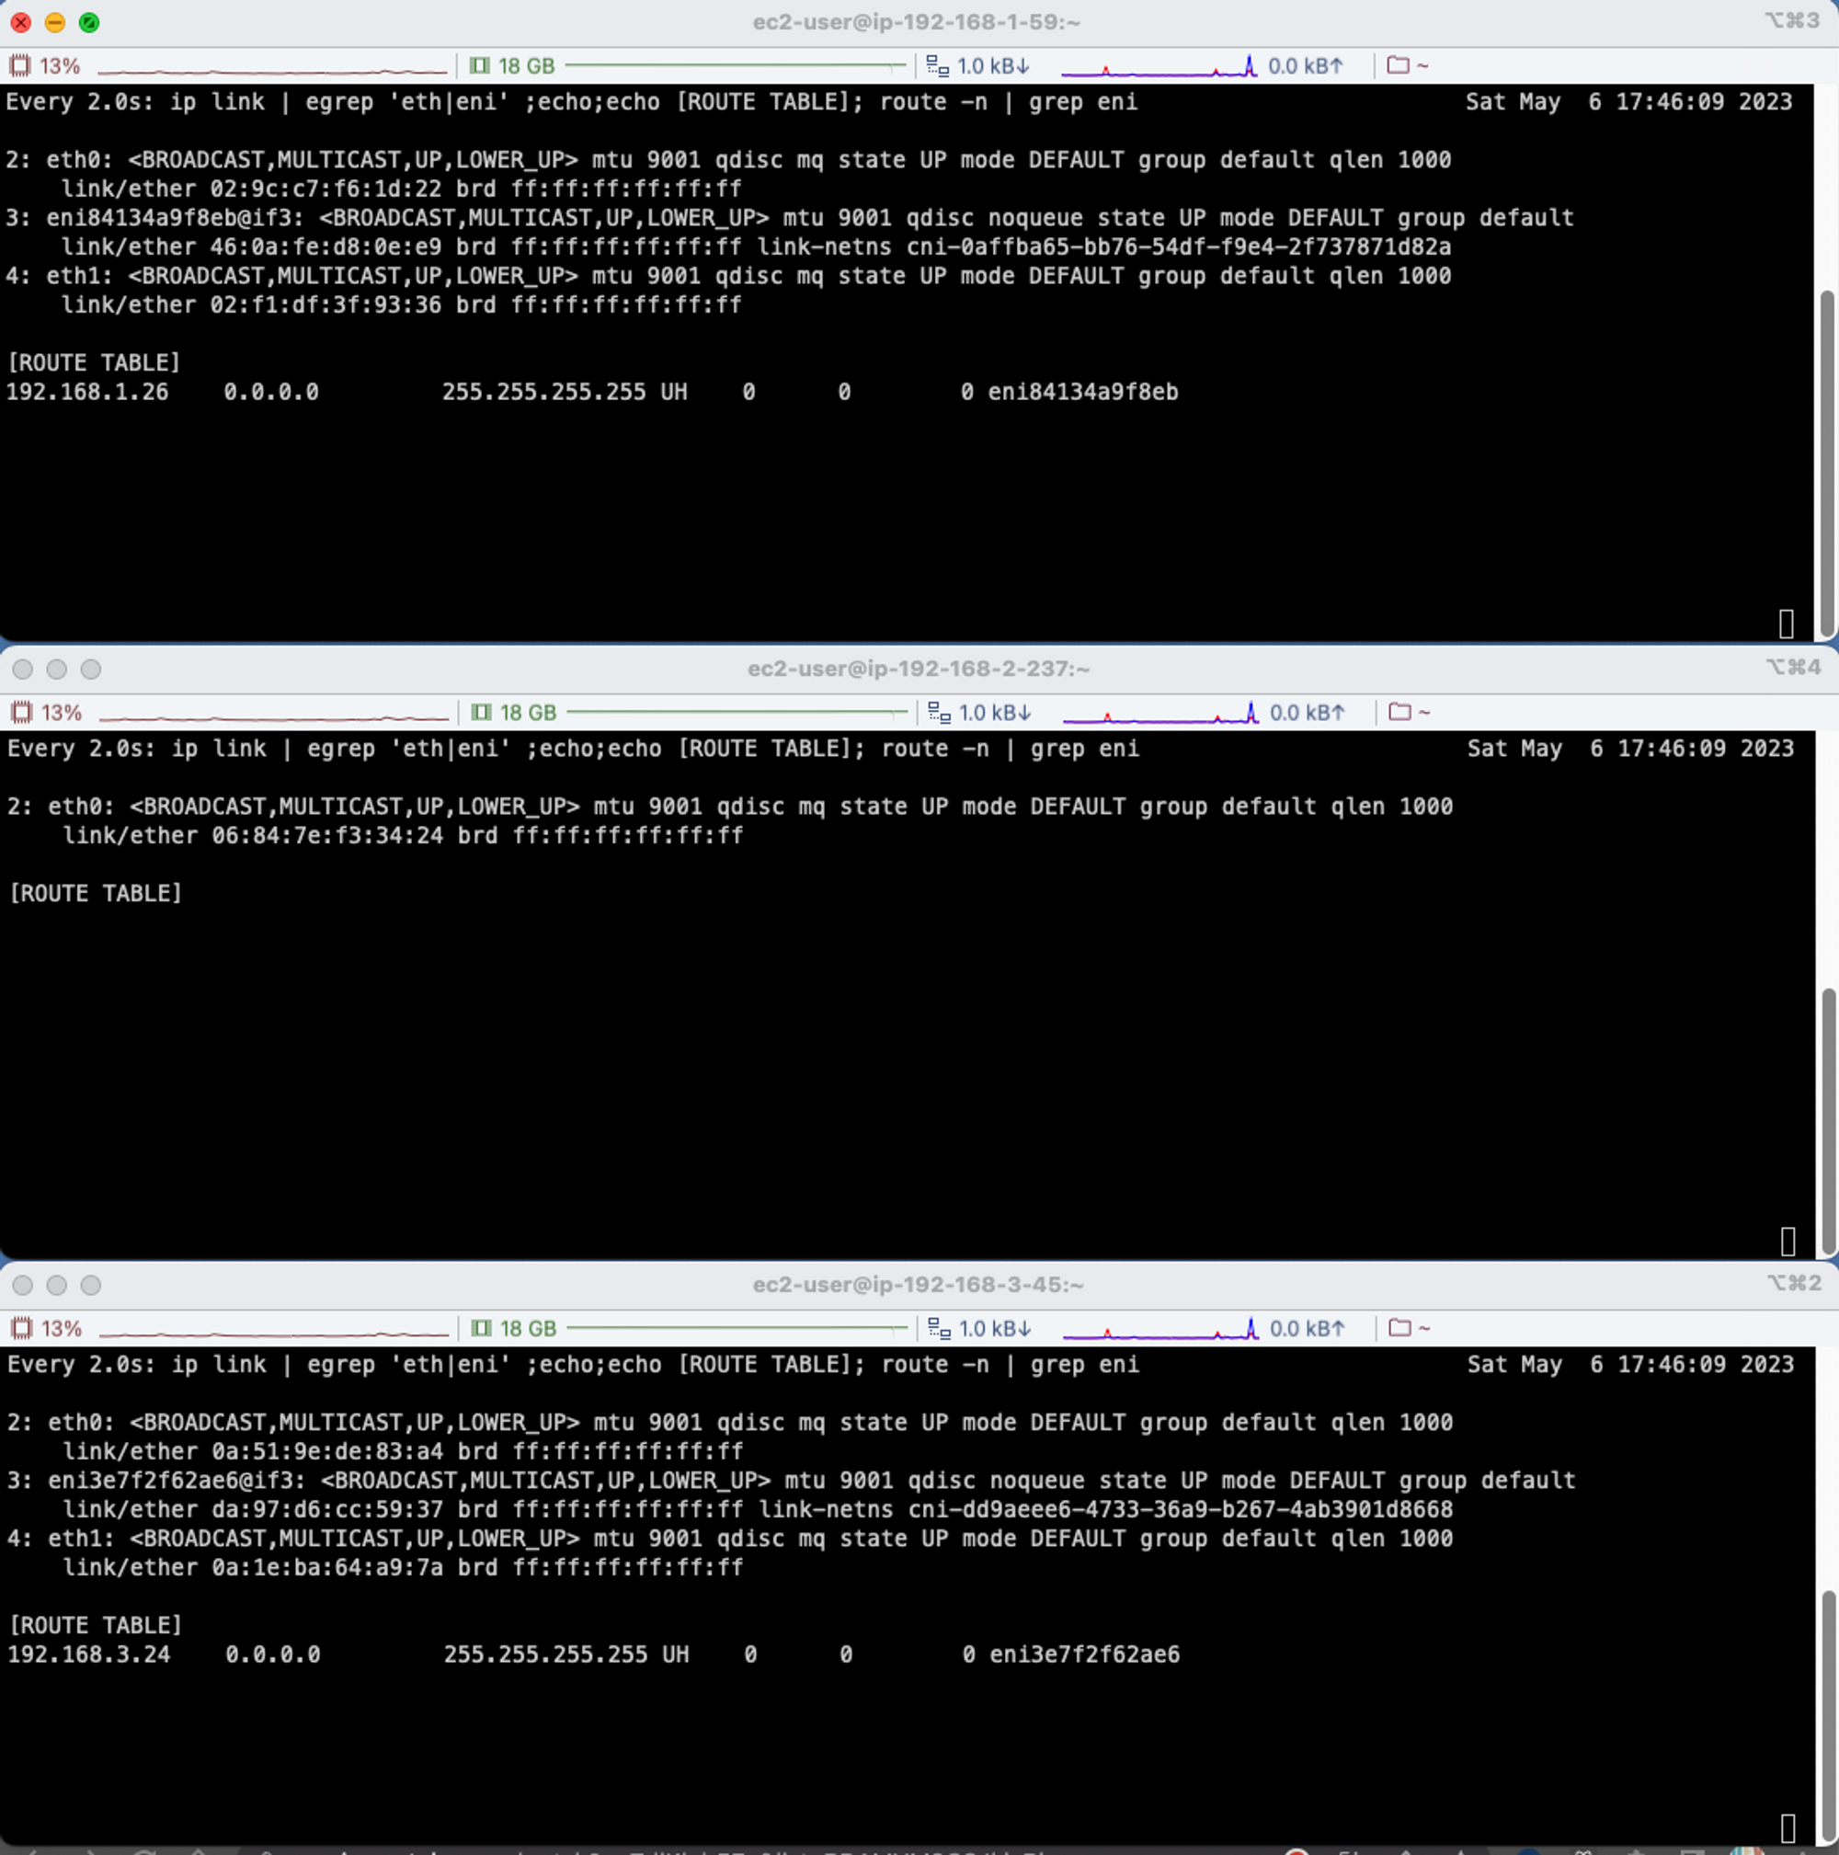
Task: Click CPU icon in ip-192-168-2-237 pane
Action: [21, 713]
